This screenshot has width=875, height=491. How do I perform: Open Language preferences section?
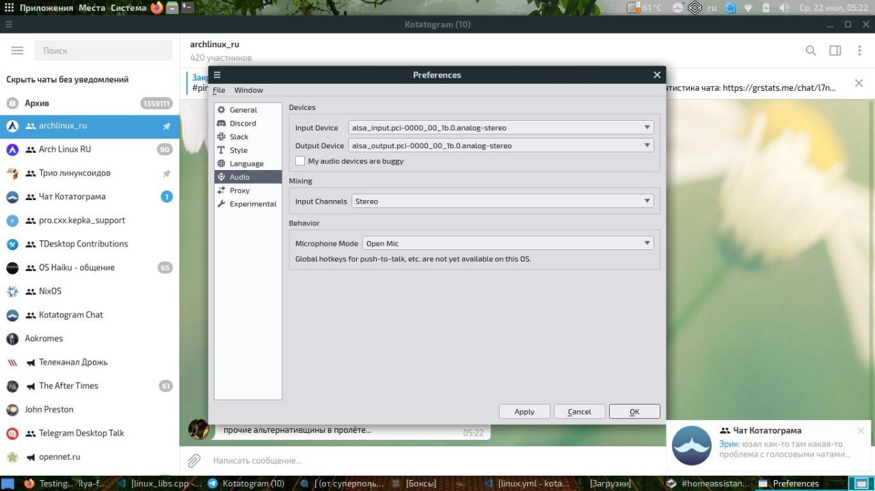[247, 164]
